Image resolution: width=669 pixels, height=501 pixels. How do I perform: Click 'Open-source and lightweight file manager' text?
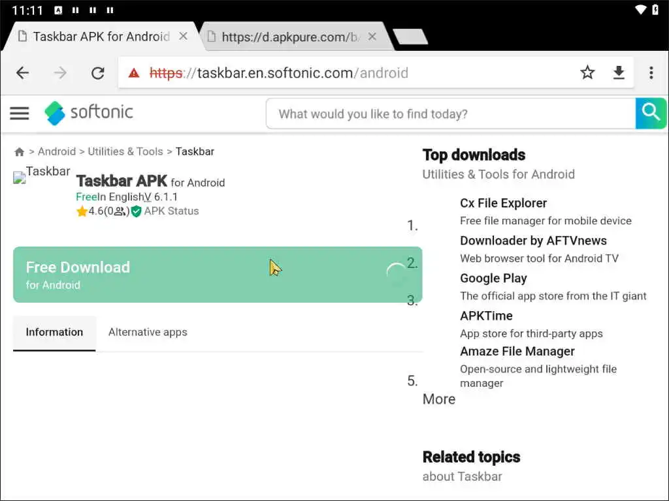(538, 376)
